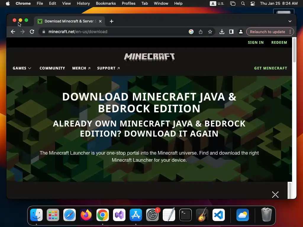Image resolution: width=303 pixels, height=227 pixels.
Task: Launch Firefox from the dock
Action: coord(86,215)
